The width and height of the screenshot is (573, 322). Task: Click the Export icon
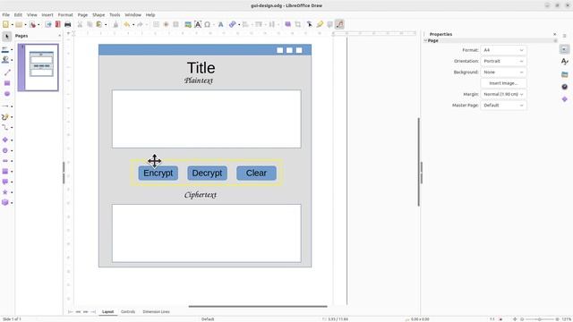[x=47, y=24]
